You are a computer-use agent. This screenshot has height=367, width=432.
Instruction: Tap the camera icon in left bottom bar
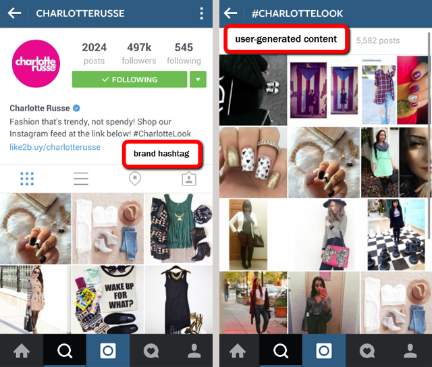[x=108, y=351]
